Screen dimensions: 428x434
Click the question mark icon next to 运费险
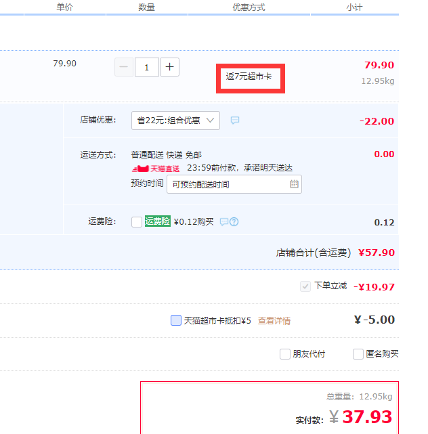tap(234, 221)
